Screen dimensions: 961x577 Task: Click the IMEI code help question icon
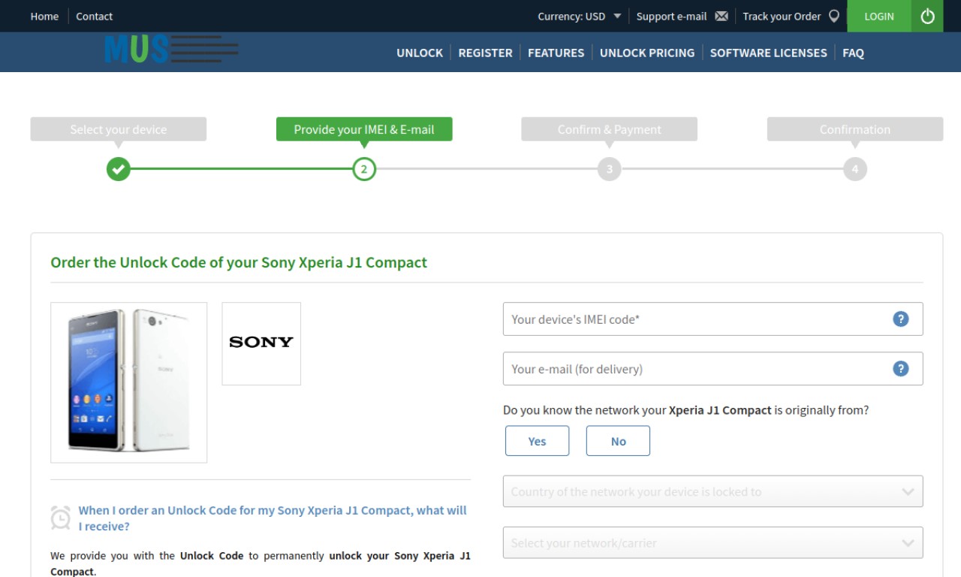click(901, 319)
